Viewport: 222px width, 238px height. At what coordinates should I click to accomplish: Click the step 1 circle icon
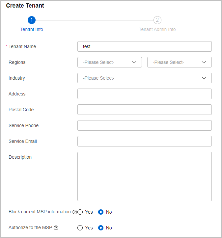pyautogui.click(x=32, y=20)
